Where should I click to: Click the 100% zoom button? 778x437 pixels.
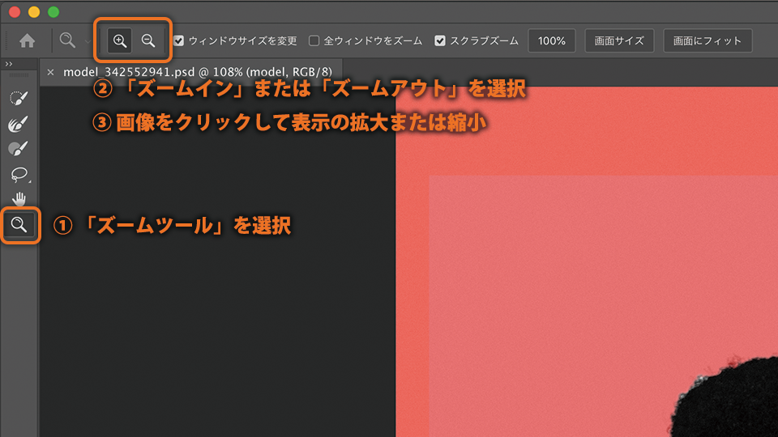pos(552,40)
